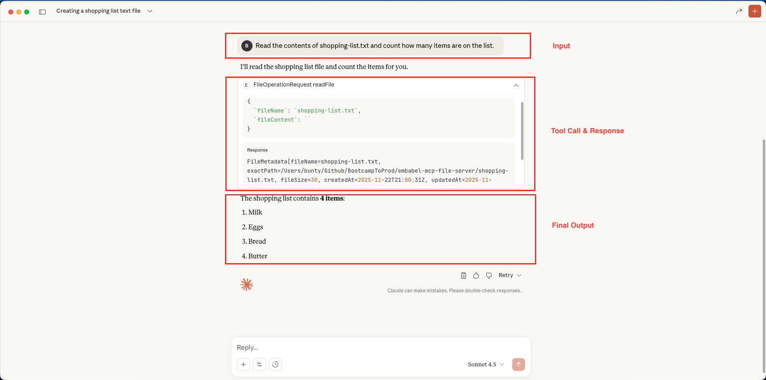Click the user message bubble avatar B
The height and width of the screenshot is (380, 766).
247,46
